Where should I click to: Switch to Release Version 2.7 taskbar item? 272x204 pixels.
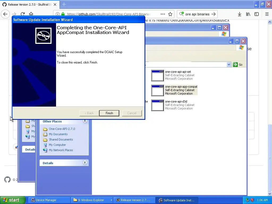(x=134, y=200)
